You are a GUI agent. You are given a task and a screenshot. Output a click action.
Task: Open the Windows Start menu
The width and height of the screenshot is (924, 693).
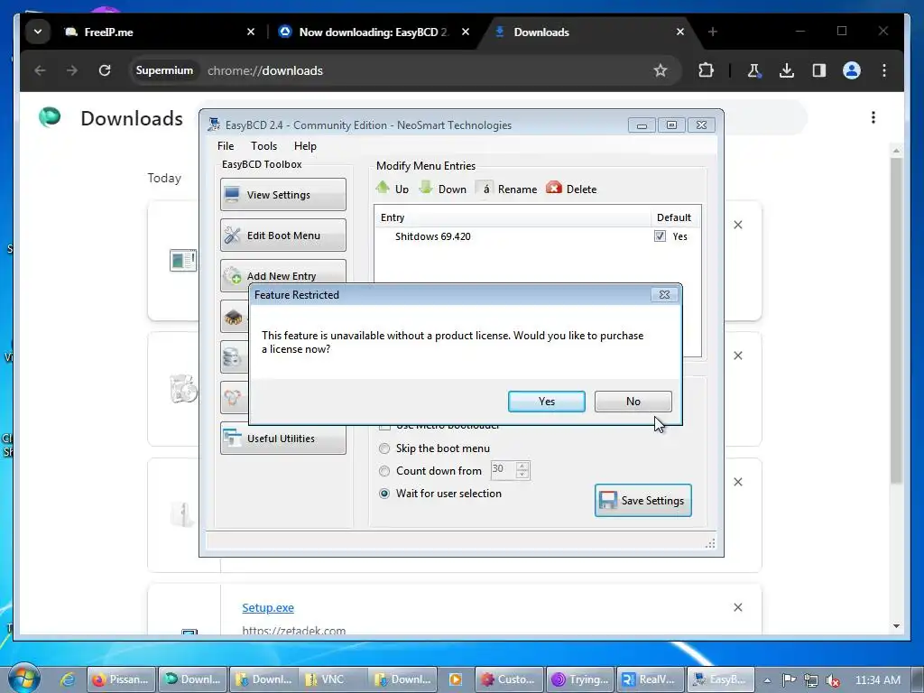pyautogui.click(x=23, y=679)
